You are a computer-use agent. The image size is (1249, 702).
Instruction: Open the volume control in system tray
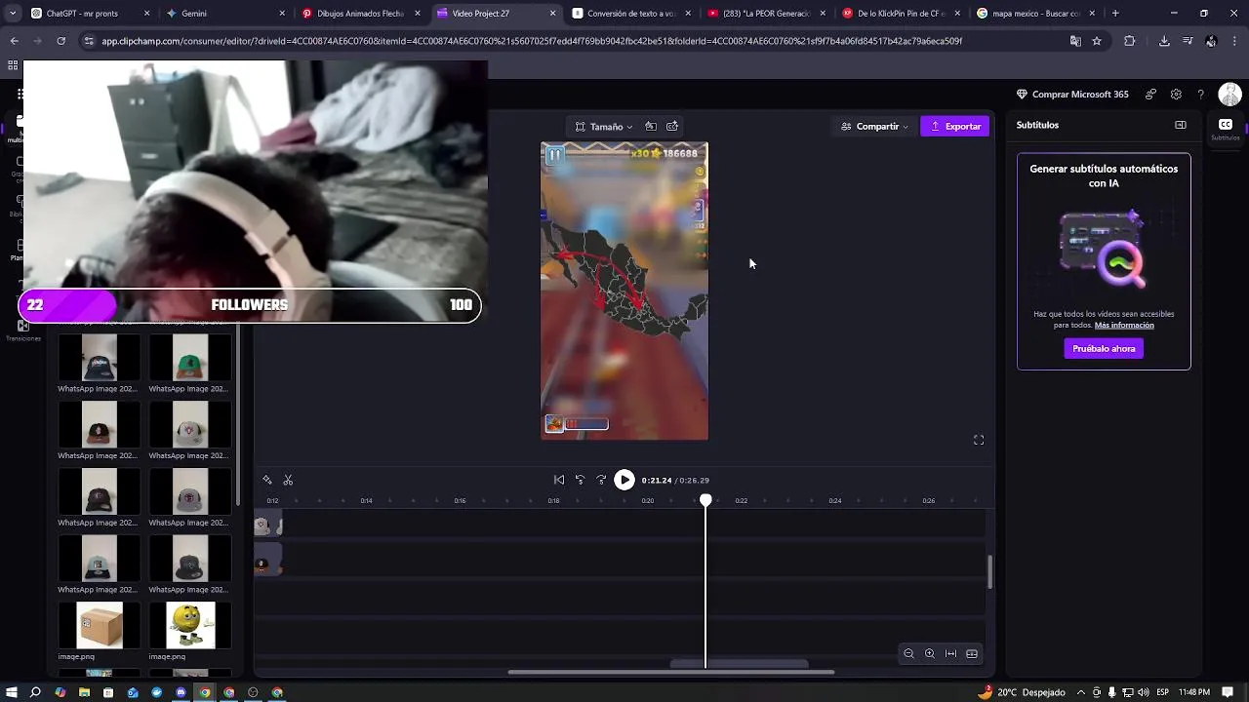[x=1143, y=692]
